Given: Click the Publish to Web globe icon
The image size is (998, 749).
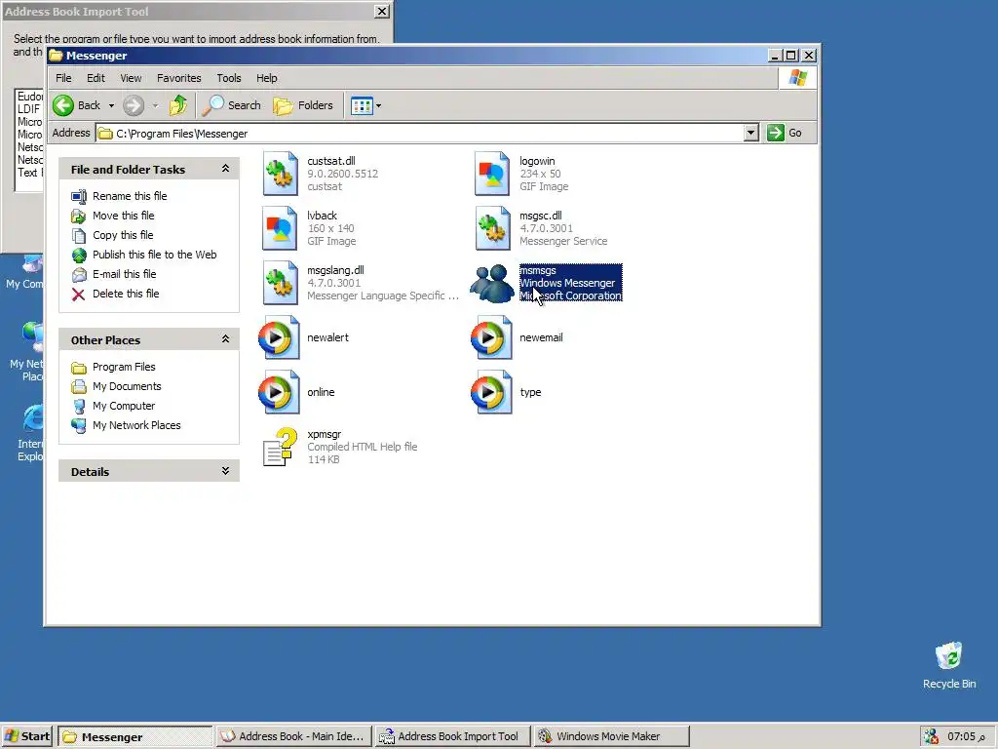Looking at the screenshot, I should coord(78,256).
